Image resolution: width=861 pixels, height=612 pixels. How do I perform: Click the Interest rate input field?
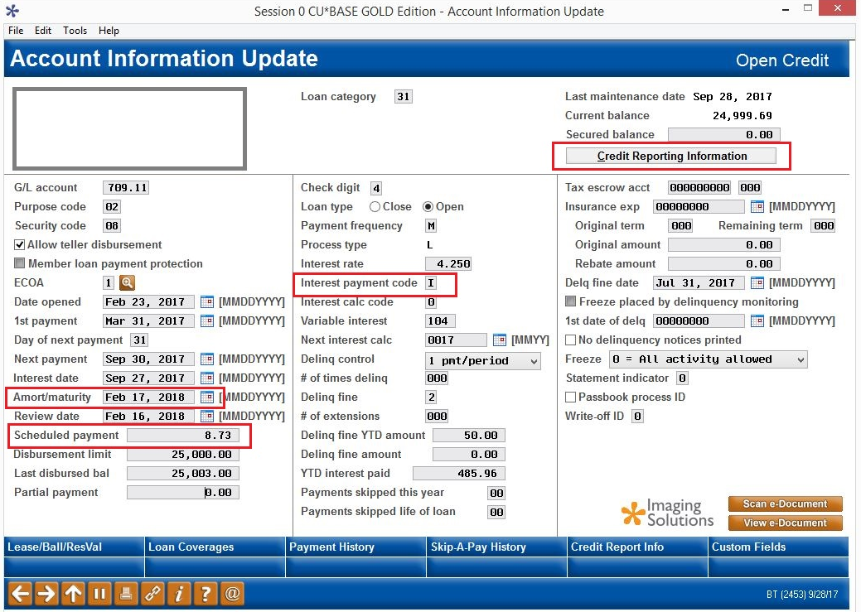[x=448, y=264]
